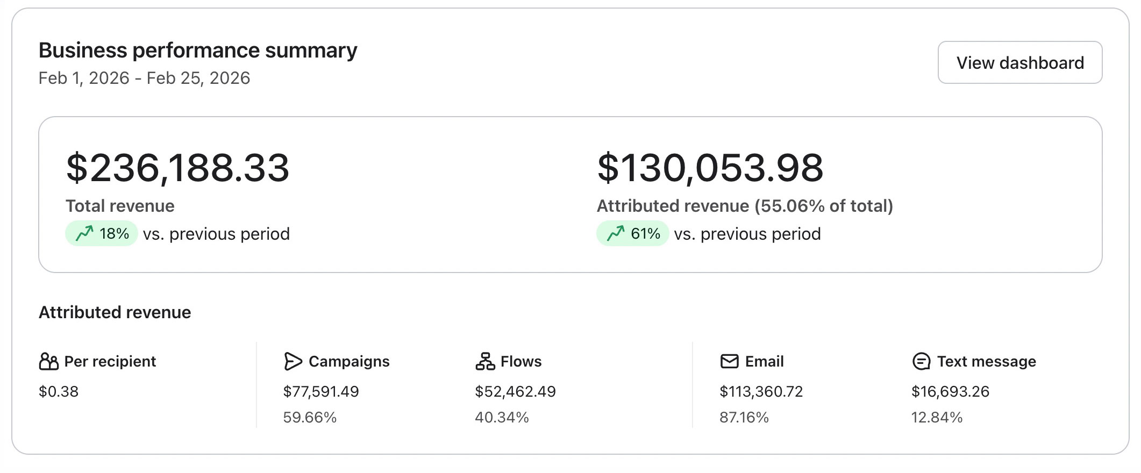
Task: Open the Total revenue metric card
Action: (177, 167)
